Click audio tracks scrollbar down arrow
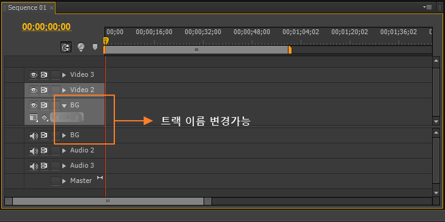Image resolution: width=445 pixels, height=222 pixels. pyautogui.click(x=436, y=193)
